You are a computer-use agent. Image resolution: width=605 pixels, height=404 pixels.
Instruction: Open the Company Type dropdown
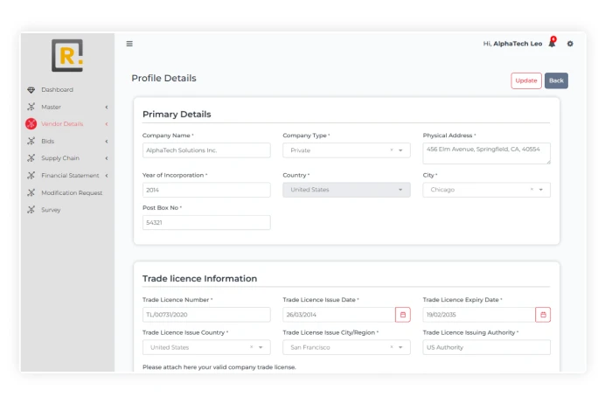pyautogui.click(x=400, y=150)
